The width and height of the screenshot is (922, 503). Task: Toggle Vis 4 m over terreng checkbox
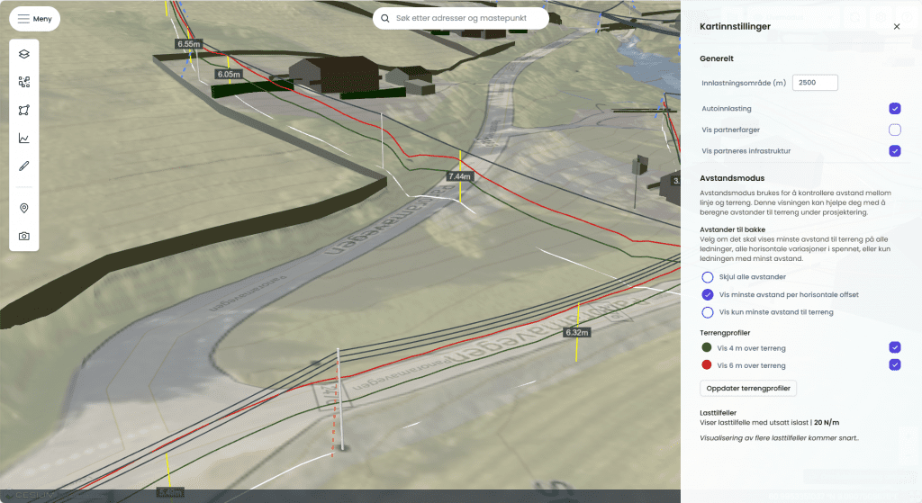point(894,347)
